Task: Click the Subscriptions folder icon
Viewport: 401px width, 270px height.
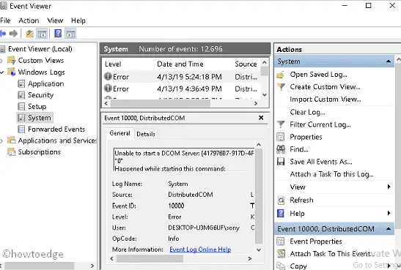Action: pos(11,152)
